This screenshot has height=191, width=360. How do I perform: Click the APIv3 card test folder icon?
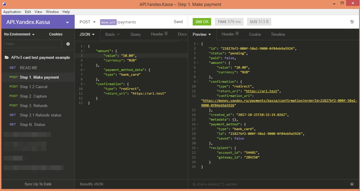[7, 58]
